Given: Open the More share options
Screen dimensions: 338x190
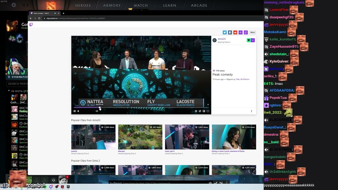Looking at the screenshot, I should click(x=253, y=32).
